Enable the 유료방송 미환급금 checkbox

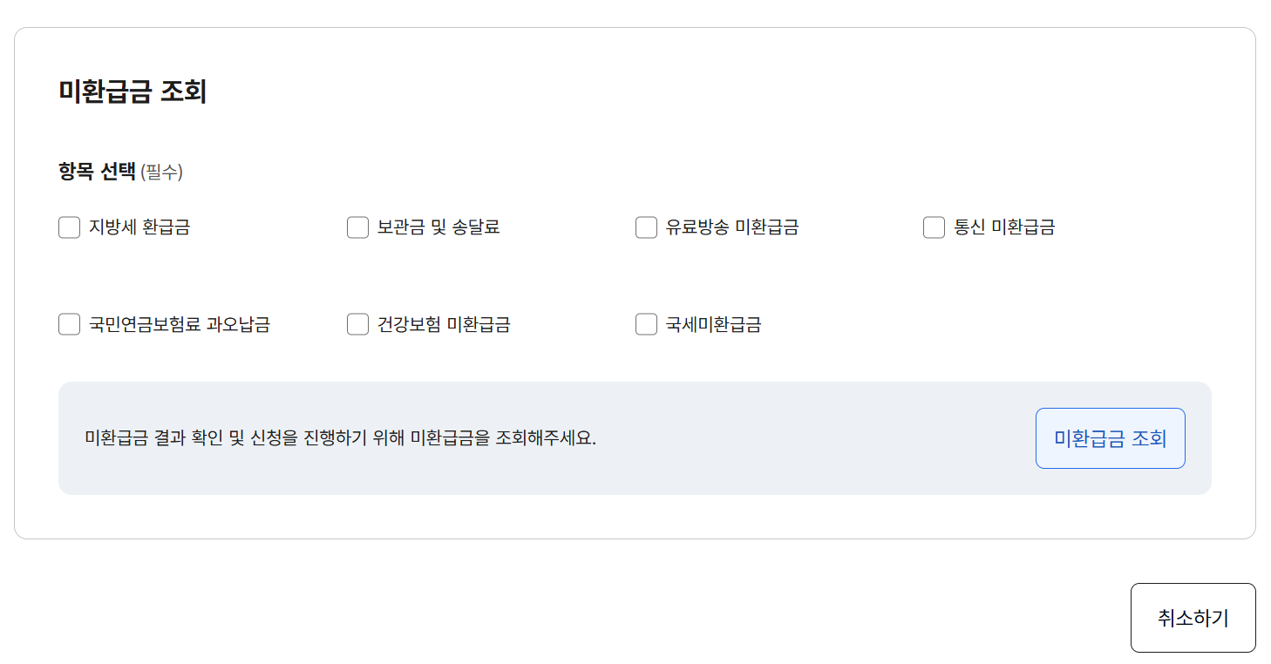click(x=646, y=227)
